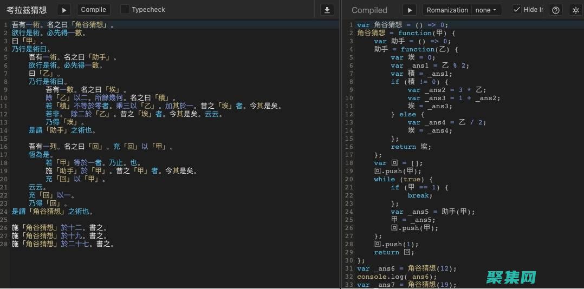Click compiled line 甲 = _ans5;
Screen dimensions: 584x289
point(413,219)
